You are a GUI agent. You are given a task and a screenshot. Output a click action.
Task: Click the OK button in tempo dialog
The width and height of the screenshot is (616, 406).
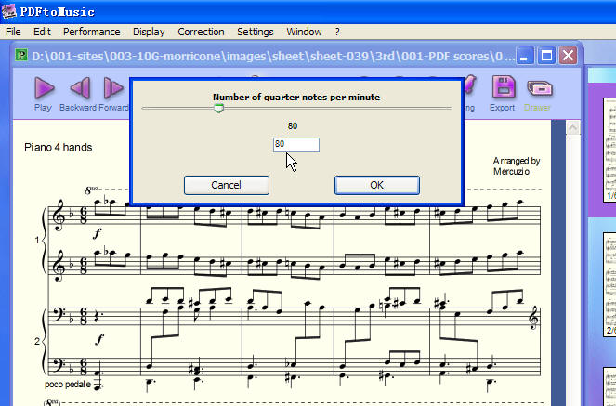pos(376,185)
